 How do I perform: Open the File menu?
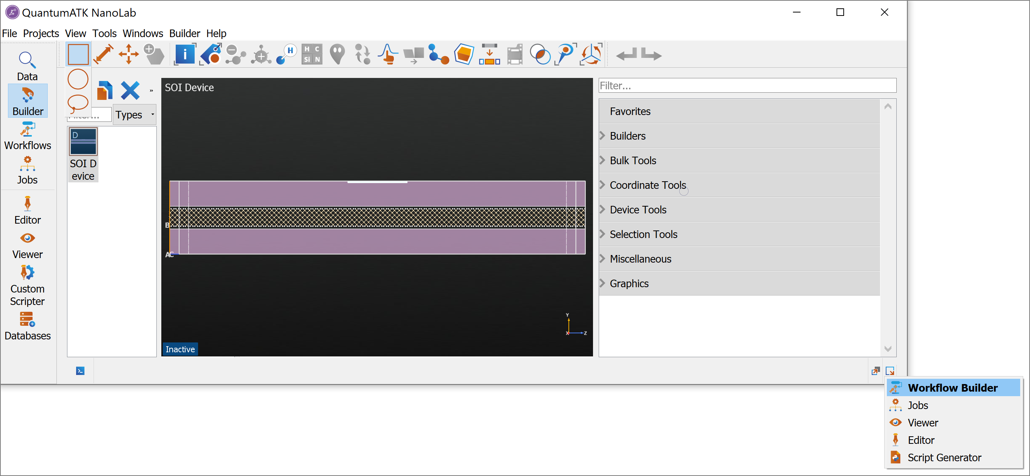click(9, 33)
